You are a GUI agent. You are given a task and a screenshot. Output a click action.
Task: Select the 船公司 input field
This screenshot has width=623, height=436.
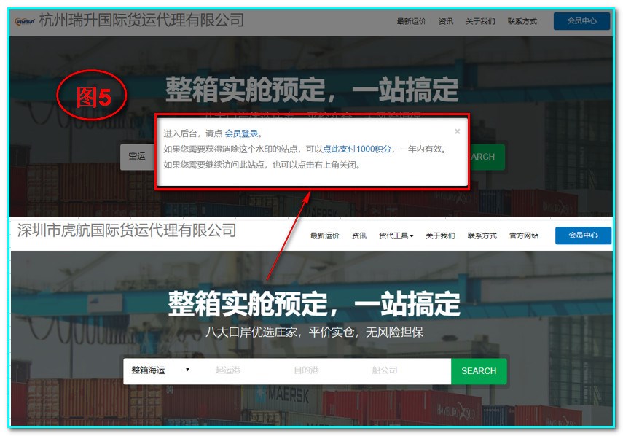pyautogui.click(x=385, y=370)
